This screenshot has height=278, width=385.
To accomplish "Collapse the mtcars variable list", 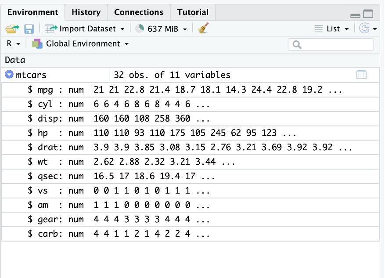I will click(x=9, y=75).
